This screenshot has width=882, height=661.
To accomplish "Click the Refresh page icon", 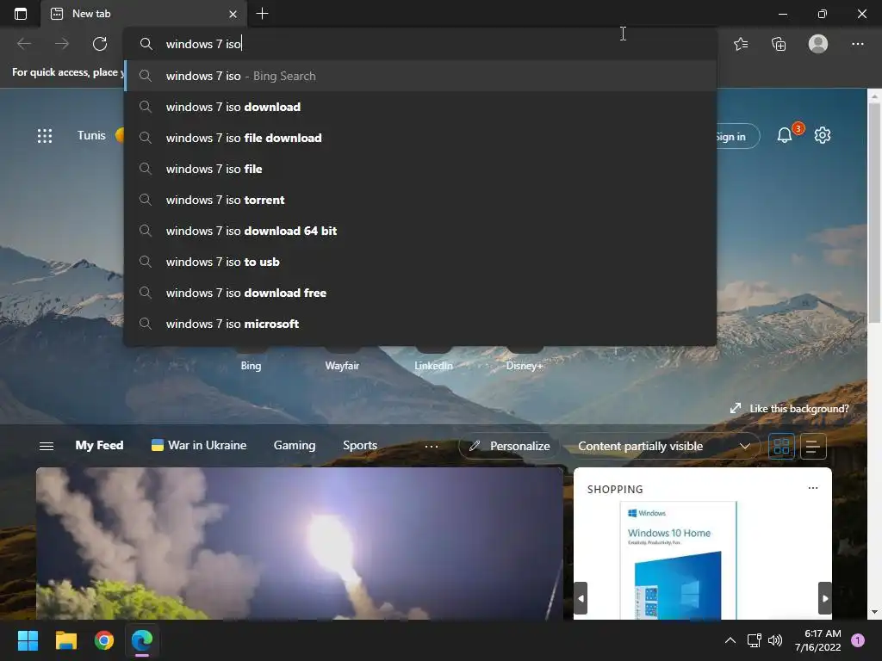I will (x=100, y=44).
